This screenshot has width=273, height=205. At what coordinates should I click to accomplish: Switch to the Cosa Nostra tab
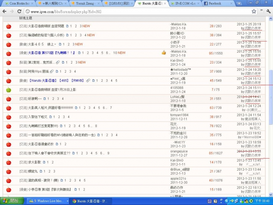point(19,3)
